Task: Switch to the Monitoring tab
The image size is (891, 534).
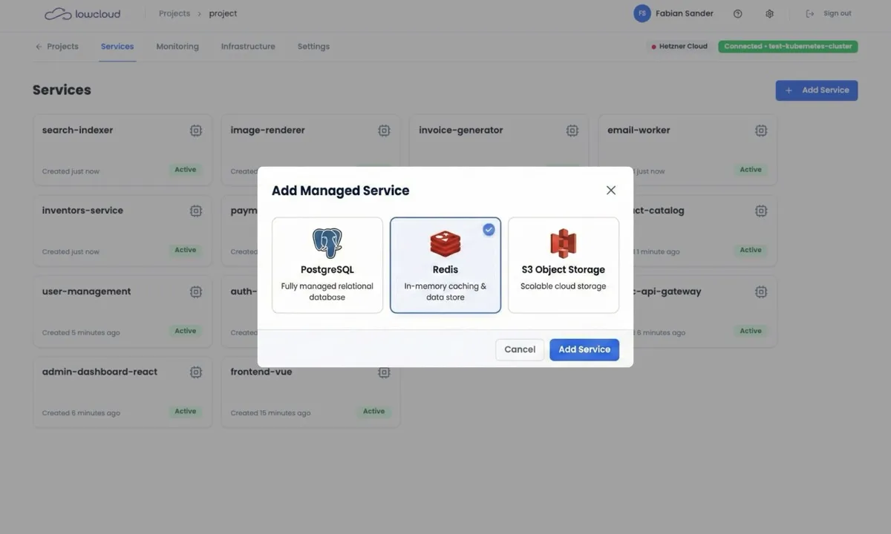Action: pyautogui.click(x=177, y=46)
